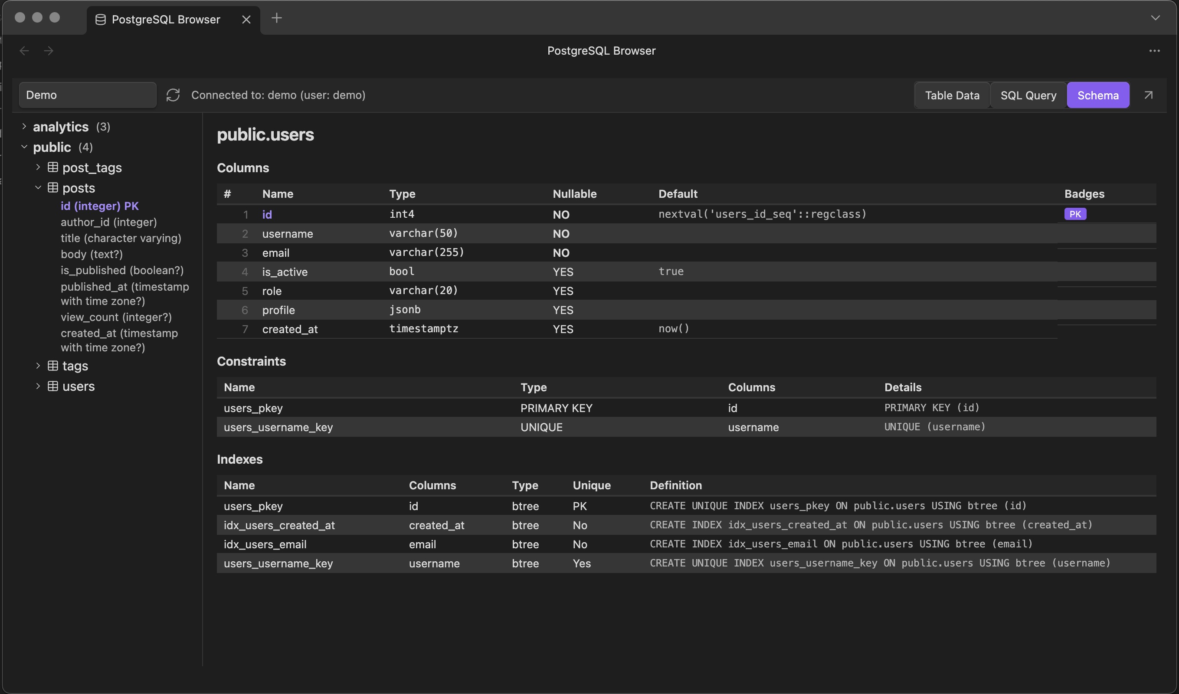Viewport: 1179px width, 694px height.
Task: Click the refresh connection icon
Action: (173, 95)
